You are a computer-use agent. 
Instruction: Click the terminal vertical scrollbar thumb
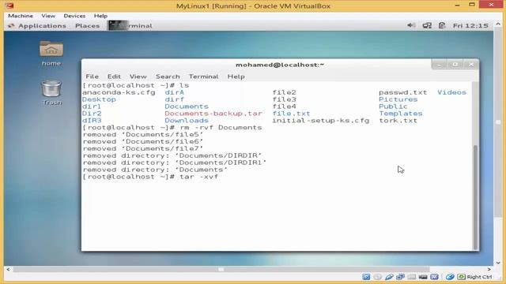(x=475, y=197)
